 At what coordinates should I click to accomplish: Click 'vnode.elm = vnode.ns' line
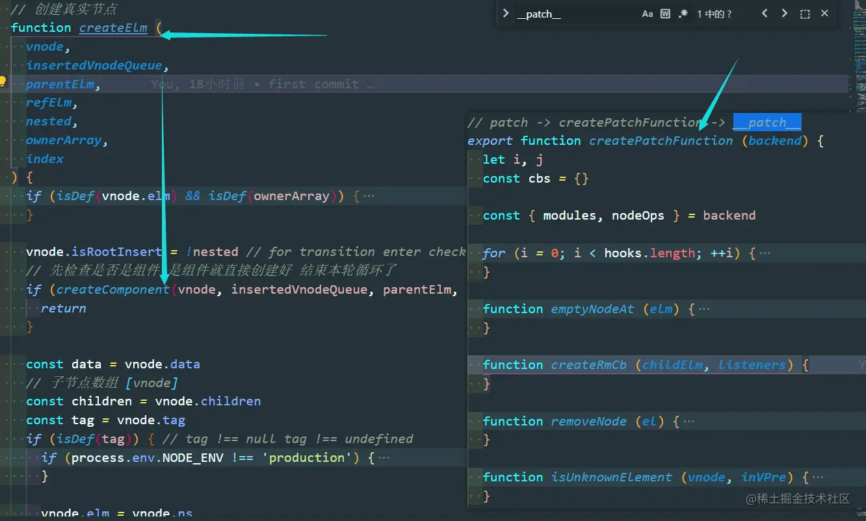(x=117, y=514)
